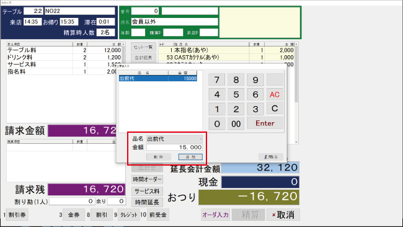Click the 滞在 duration field 0:01

pos(106,22)
